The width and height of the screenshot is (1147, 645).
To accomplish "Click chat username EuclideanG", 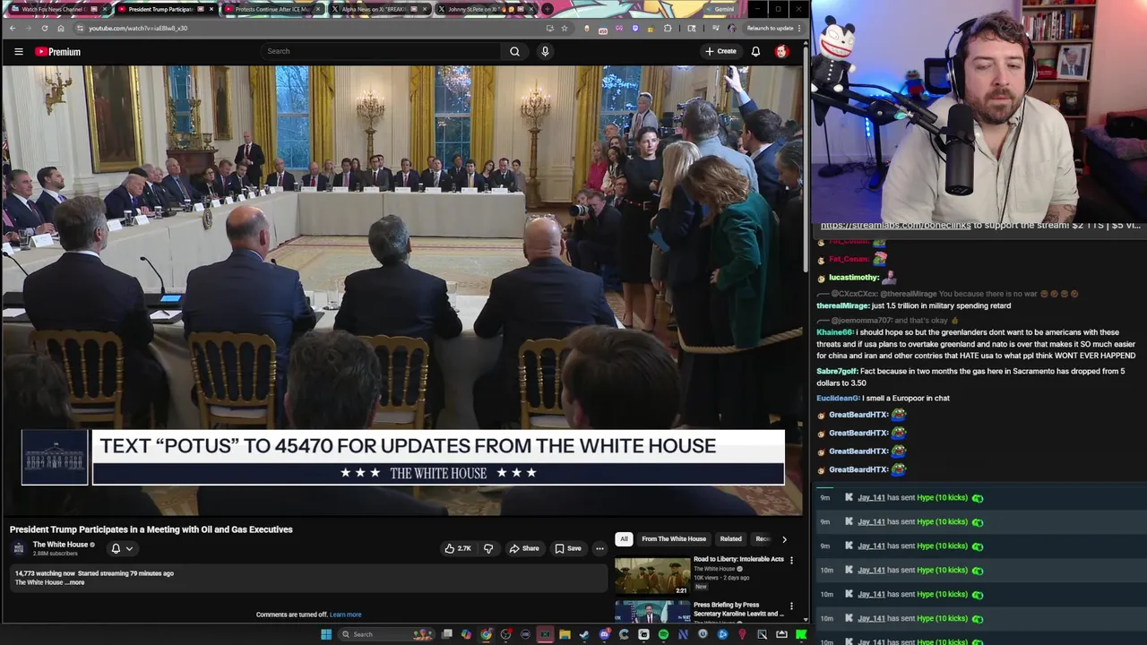I will pyautogui.click(x=838, y=398).
